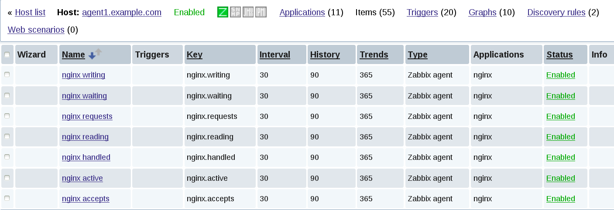Click the key text nginx.requests
The height and width of the screenshot is (210, 614).
coord(212,116)
